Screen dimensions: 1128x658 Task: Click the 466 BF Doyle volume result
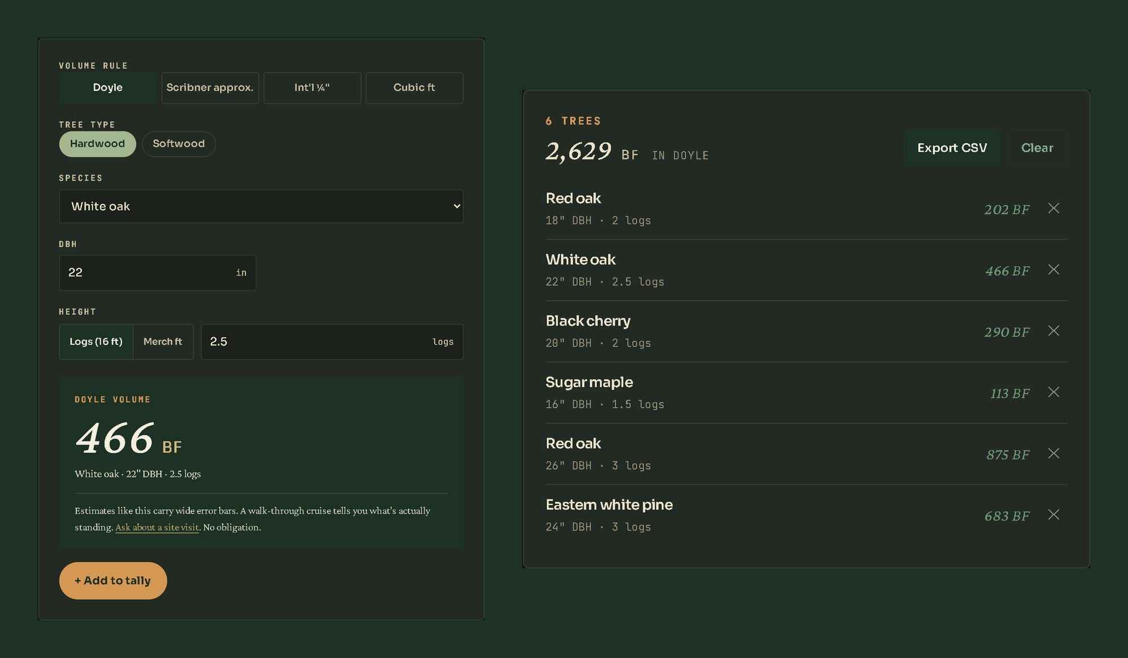point(129,439)
